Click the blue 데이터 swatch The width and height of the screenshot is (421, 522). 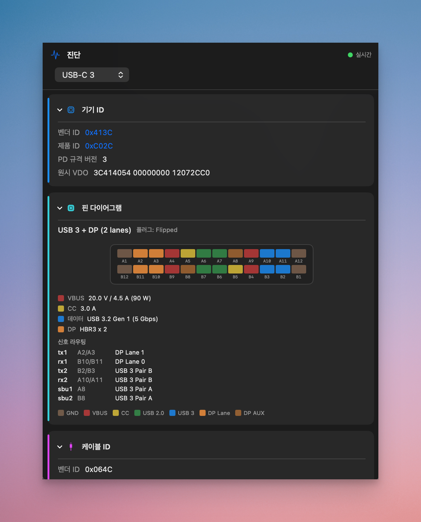coord(61,319)
